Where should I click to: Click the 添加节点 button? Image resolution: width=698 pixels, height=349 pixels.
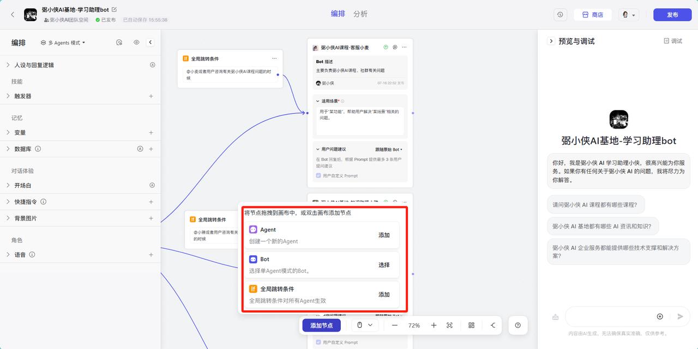(322, 325)
